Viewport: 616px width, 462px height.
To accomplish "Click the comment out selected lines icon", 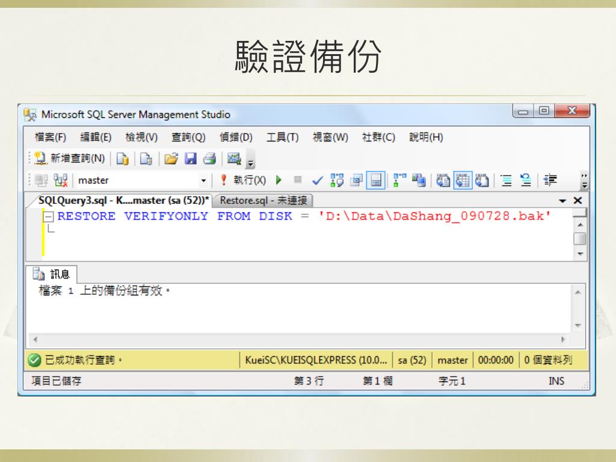I will click(x=507, y=180).
